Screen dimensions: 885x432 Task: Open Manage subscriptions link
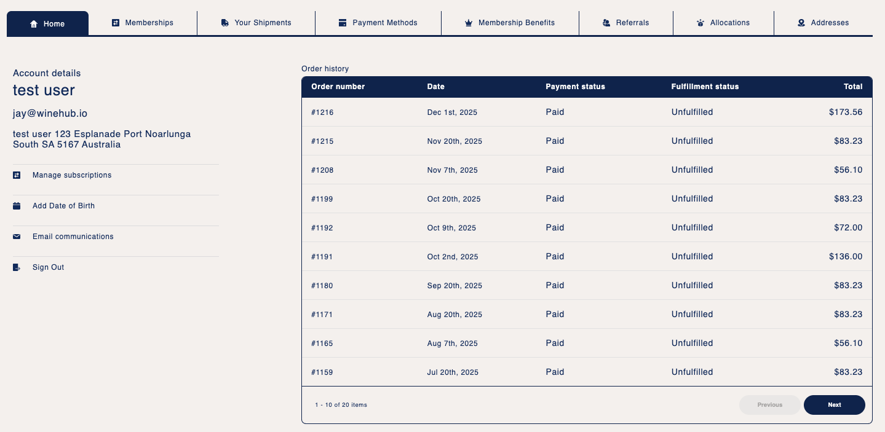tap(72, 175)
